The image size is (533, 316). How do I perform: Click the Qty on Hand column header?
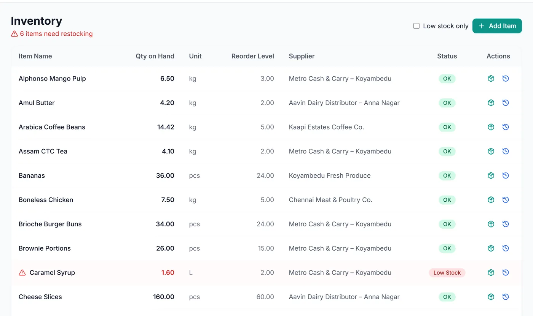click(x=155, y=56)
